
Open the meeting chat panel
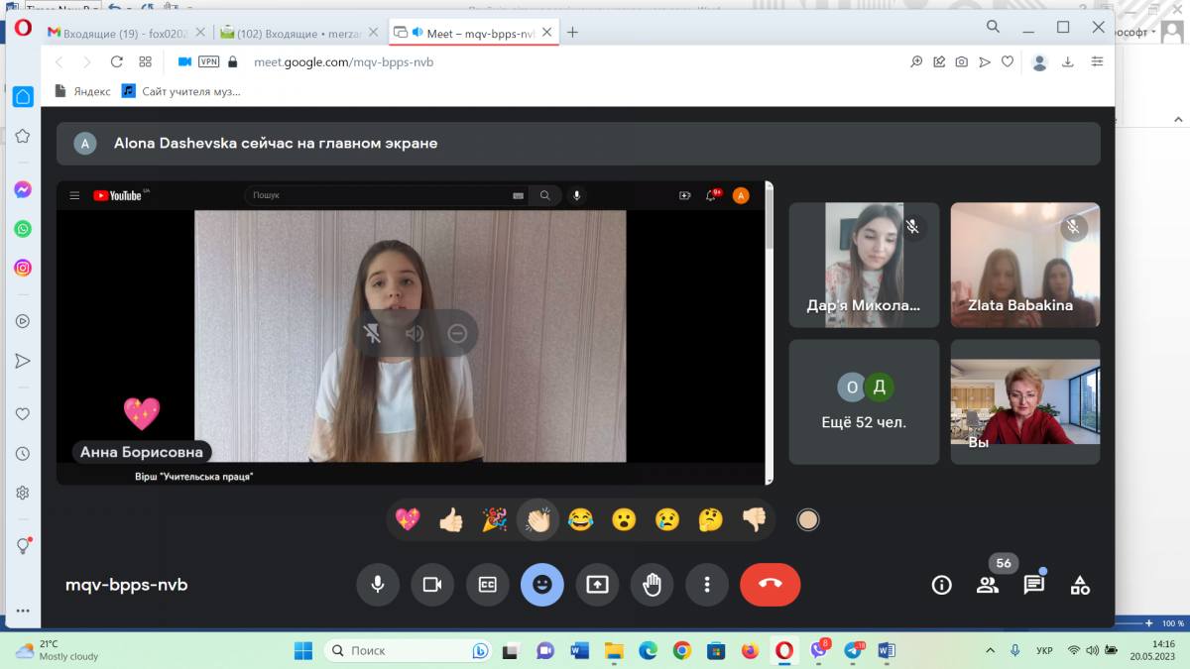pyautogui.click(x=1033, y=585)
